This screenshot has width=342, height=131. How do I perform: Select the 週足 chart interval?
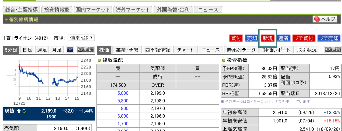[x=42, y=50]
